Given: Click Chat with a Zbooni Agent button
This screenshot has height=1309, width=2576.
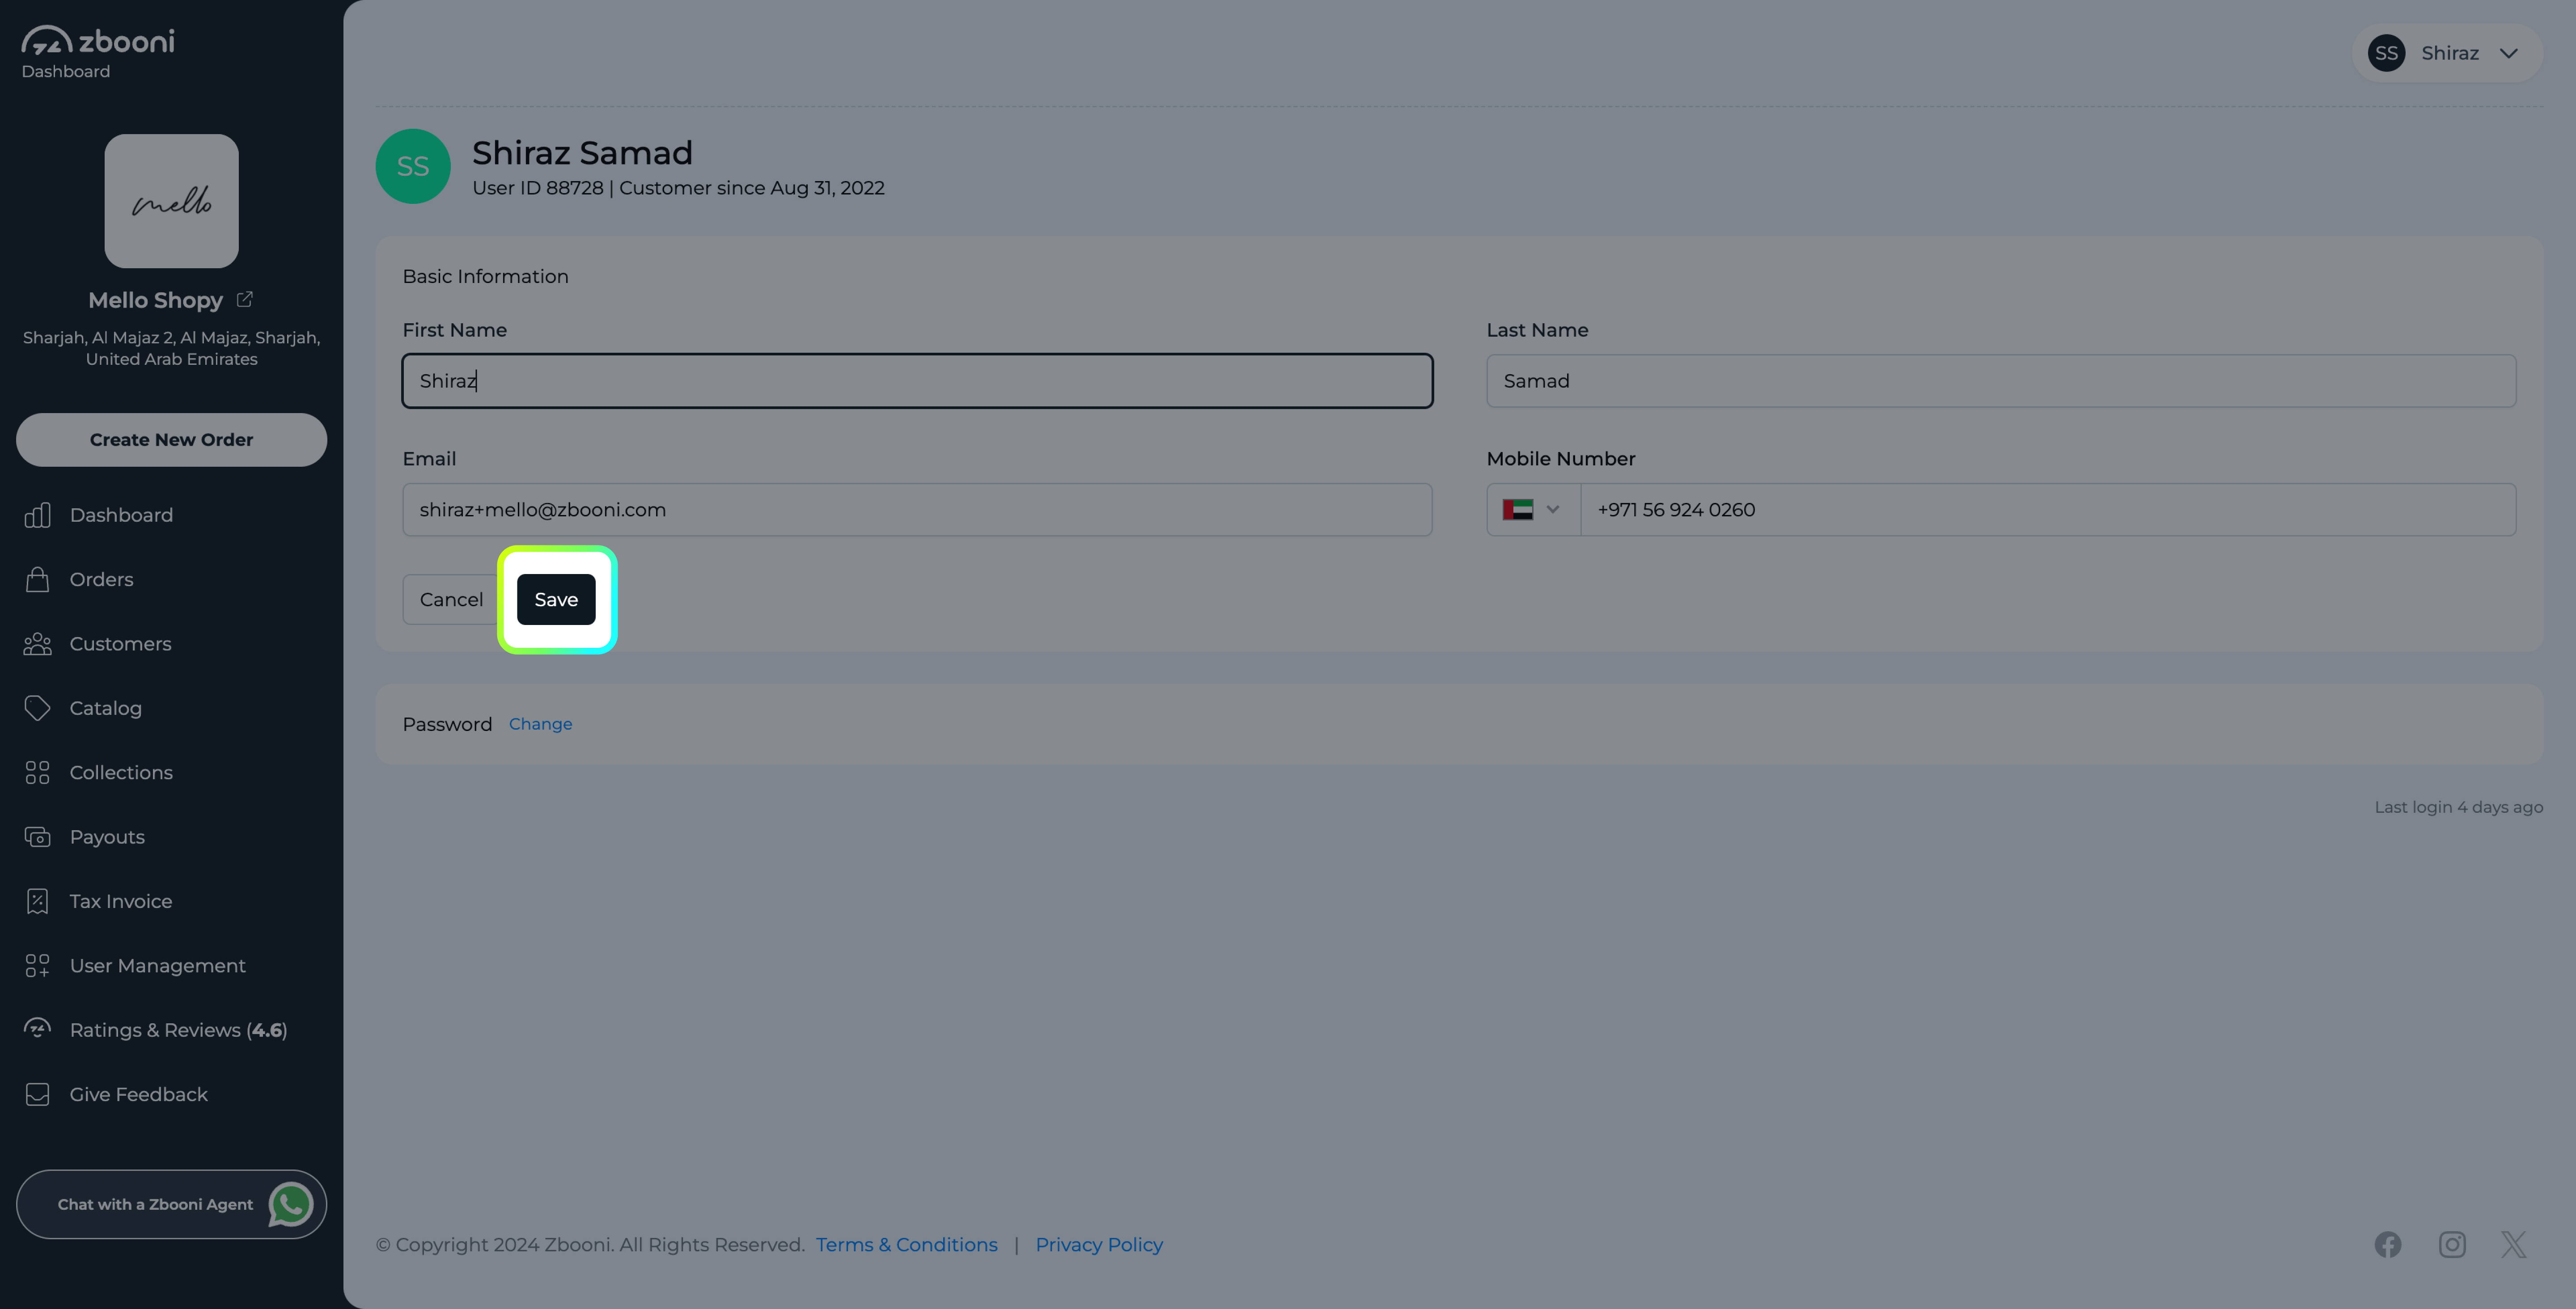Looking at the screenshot, I should 172,1204.
